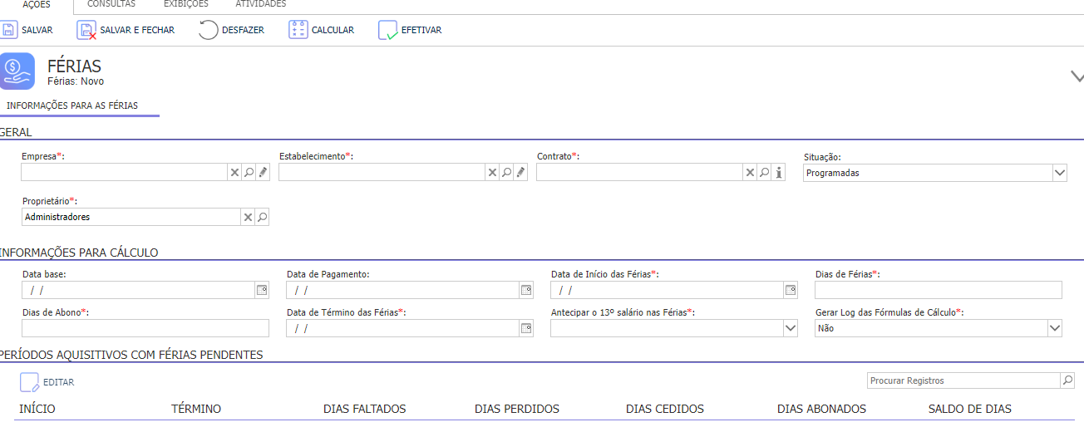Open the Atividades tab
Image resolution: width=1084 pixels, height=427 pixels.
pos(260,4)
